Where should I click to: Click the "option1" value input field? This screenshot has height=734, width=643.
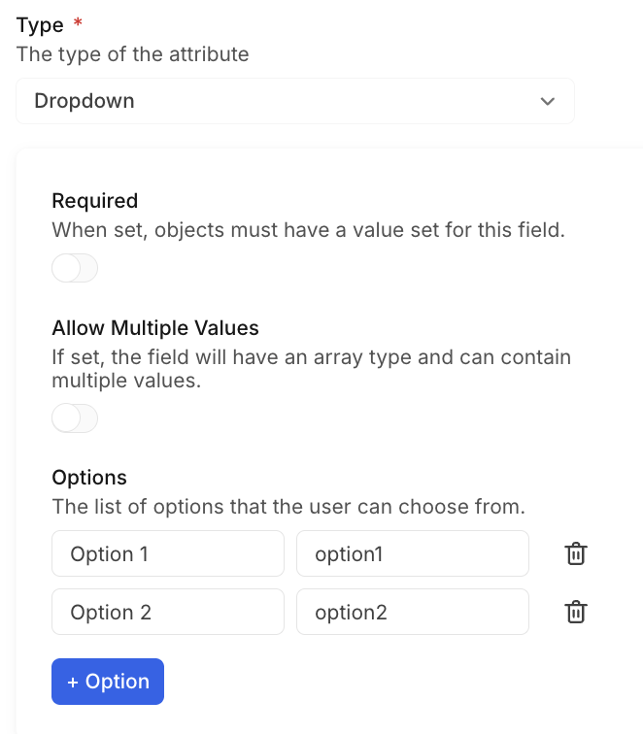pyautogui.click(x=412, y=553)
